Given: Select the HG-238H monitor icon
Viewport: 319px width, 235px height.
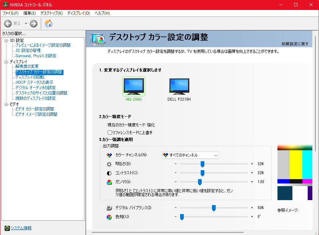Looking at the screenshot, I should point(134,86).
